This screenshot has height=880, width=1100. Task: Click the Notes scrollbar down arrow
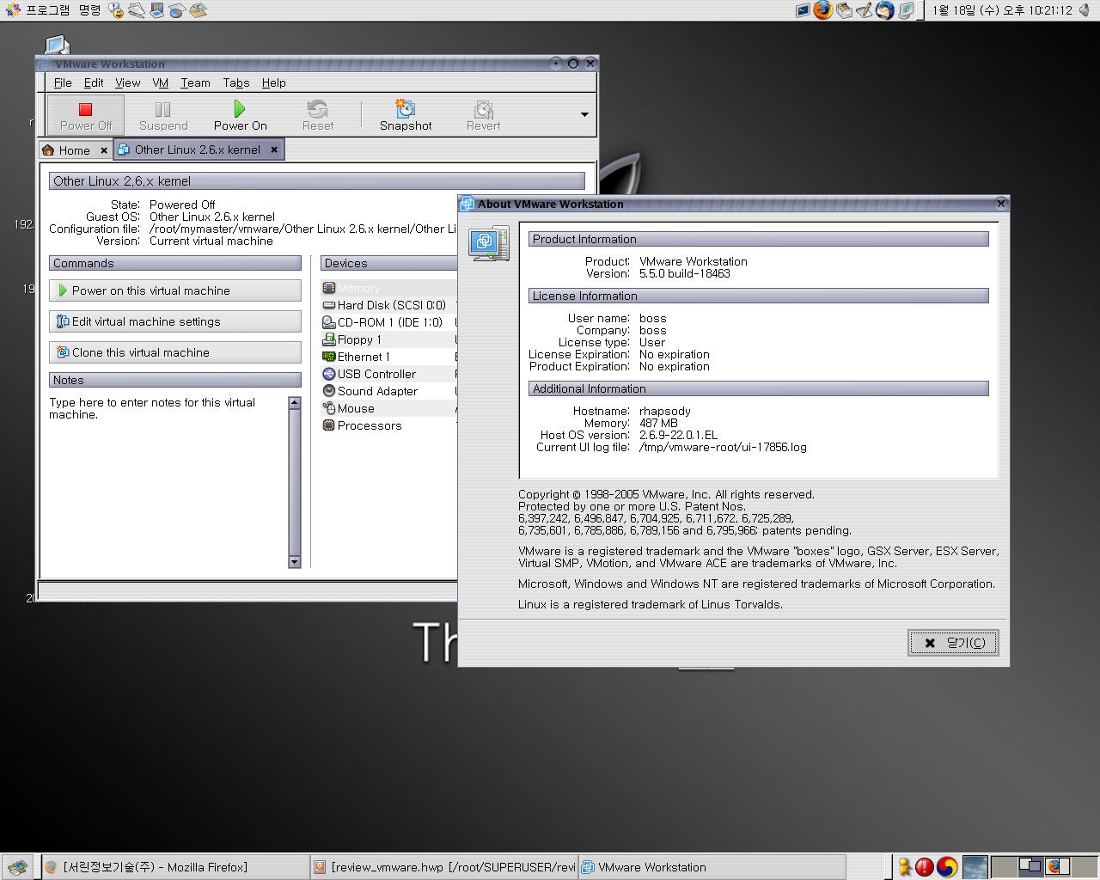(295, 562)
